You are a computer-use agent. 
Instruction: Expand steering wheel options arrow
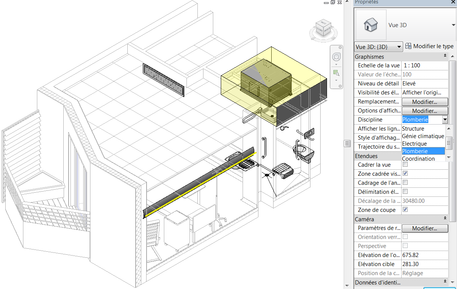[x=336, y=64]
